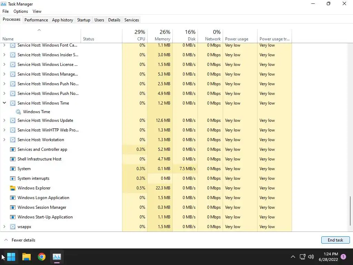The height and width of the screenshot is (265, 353).
Task: Click the System process icon
Action: (x=13, y=169)
